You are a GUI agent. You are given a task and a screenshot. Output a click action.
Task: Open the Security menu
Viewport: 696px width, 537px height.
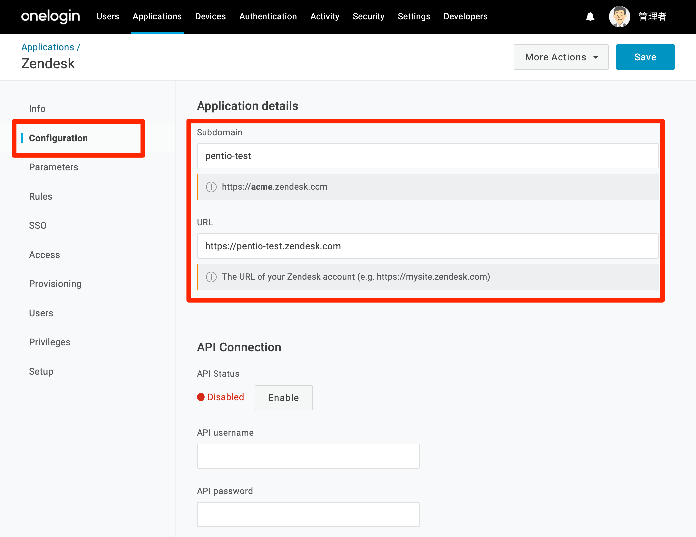[369, 16]
